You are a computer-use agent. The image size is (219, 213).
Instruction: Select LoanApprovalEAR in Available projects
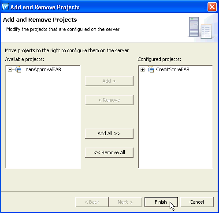coord(42,69)
